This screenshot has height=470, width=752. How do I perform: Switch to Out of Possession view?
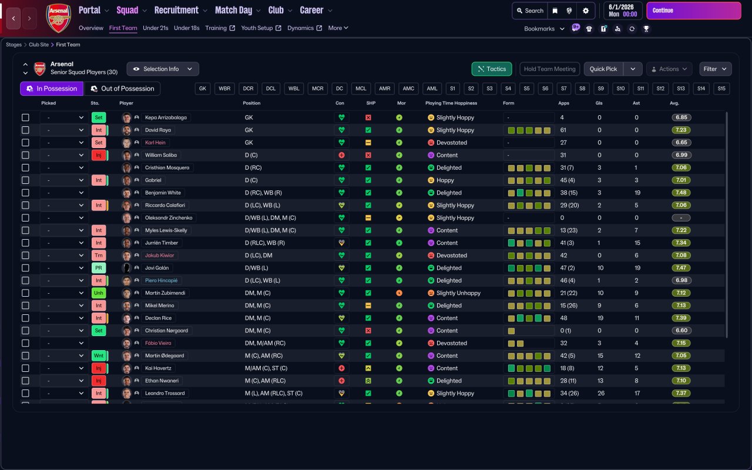(x=122, y=89)
